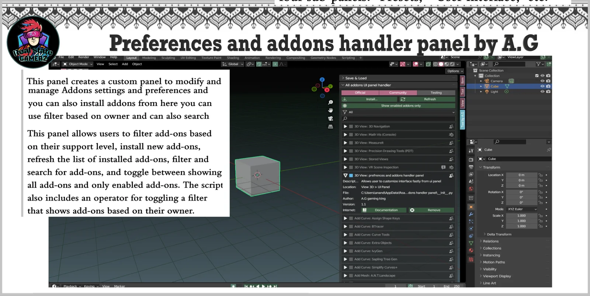Click the Rotation X value field
Screen dimensions: 590x296
click(x=521, y=192)
